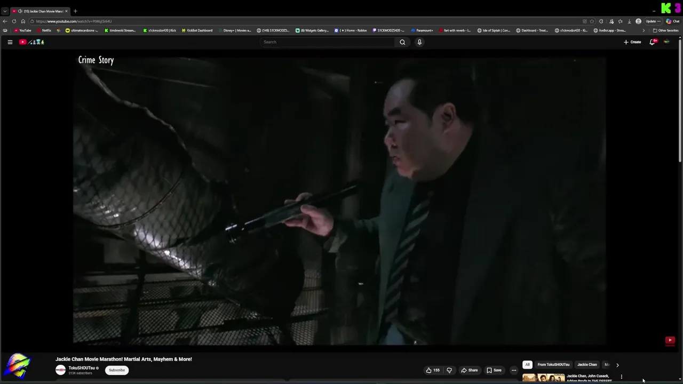Dislike the video with thumbs down
683x384 pixels.
tap(449, 370)
